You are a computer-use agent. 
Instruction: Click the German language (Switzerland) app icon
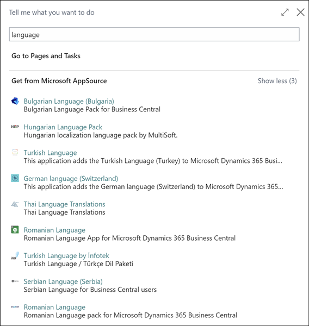[x=15, y=178]
